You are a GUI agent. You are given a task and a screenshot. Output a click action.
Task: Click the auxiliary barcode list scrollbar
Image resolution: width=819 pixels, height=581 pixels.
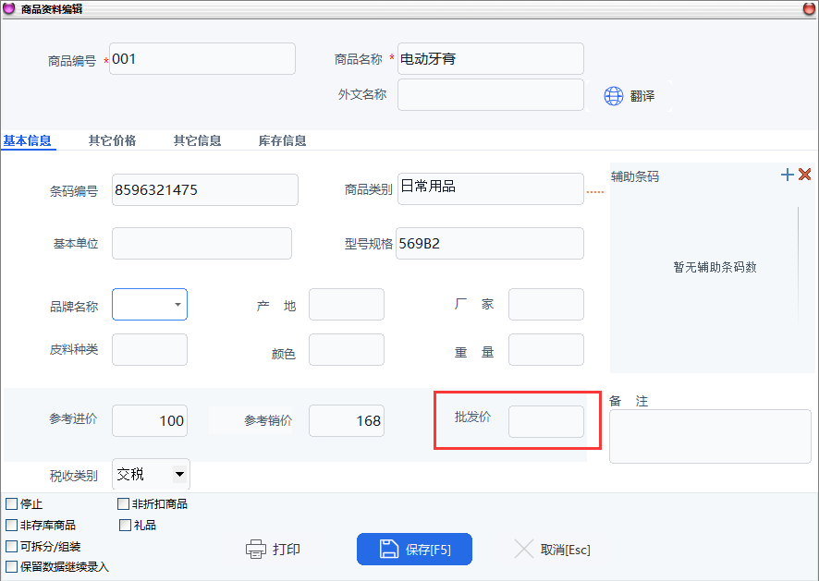click(799, 265)
